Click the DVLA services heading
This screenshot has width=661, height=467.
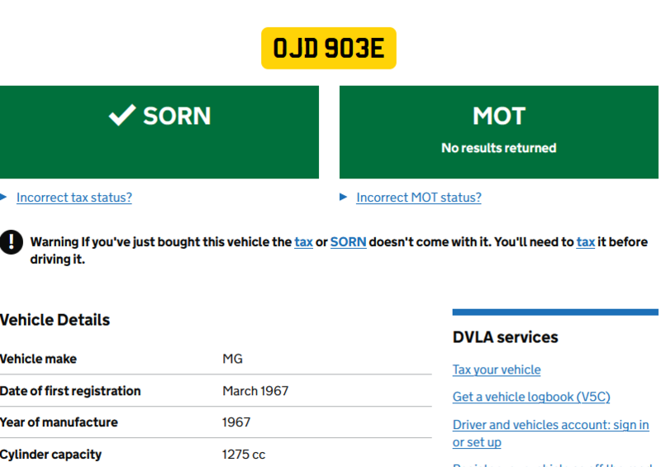[506, 337]
